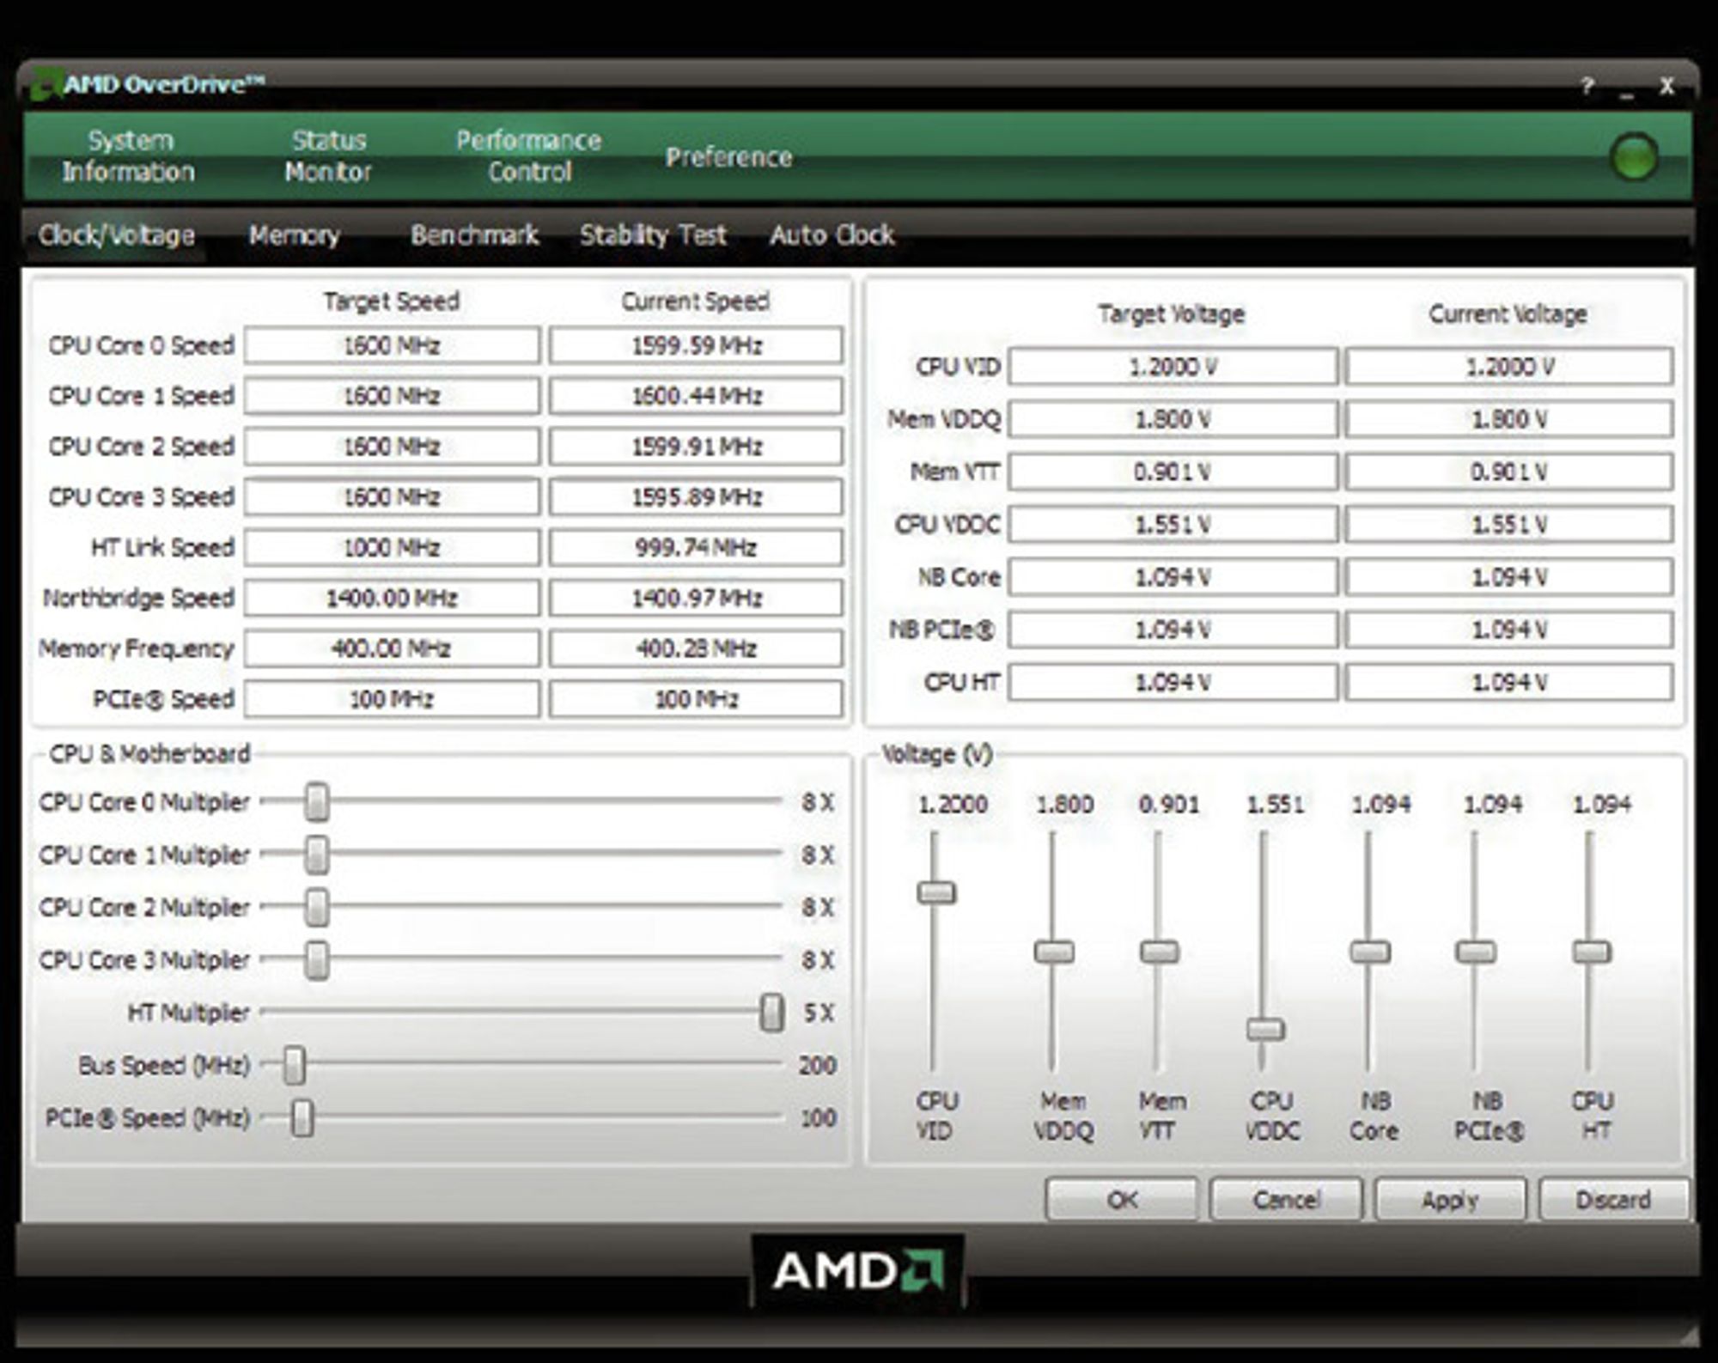The width and height of the screenshot is (1718, 1363).
Task: Click the Mem VTT target voltage field
Action: click(1173, 472)
